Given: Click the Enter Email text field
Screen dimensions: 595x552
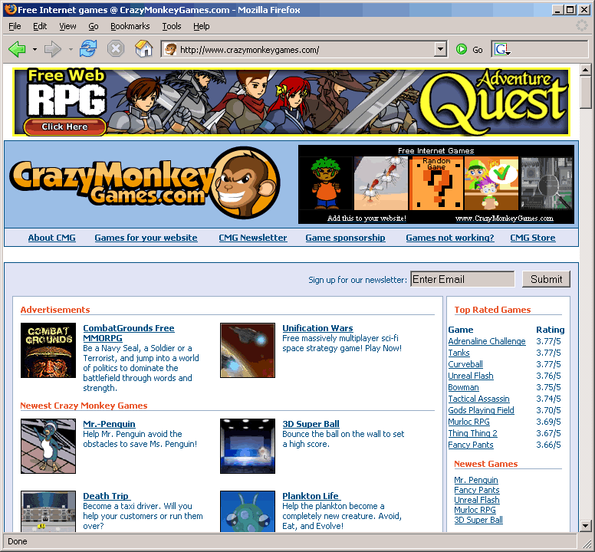Looking at the screenshot, I should [x=462, y=279].
